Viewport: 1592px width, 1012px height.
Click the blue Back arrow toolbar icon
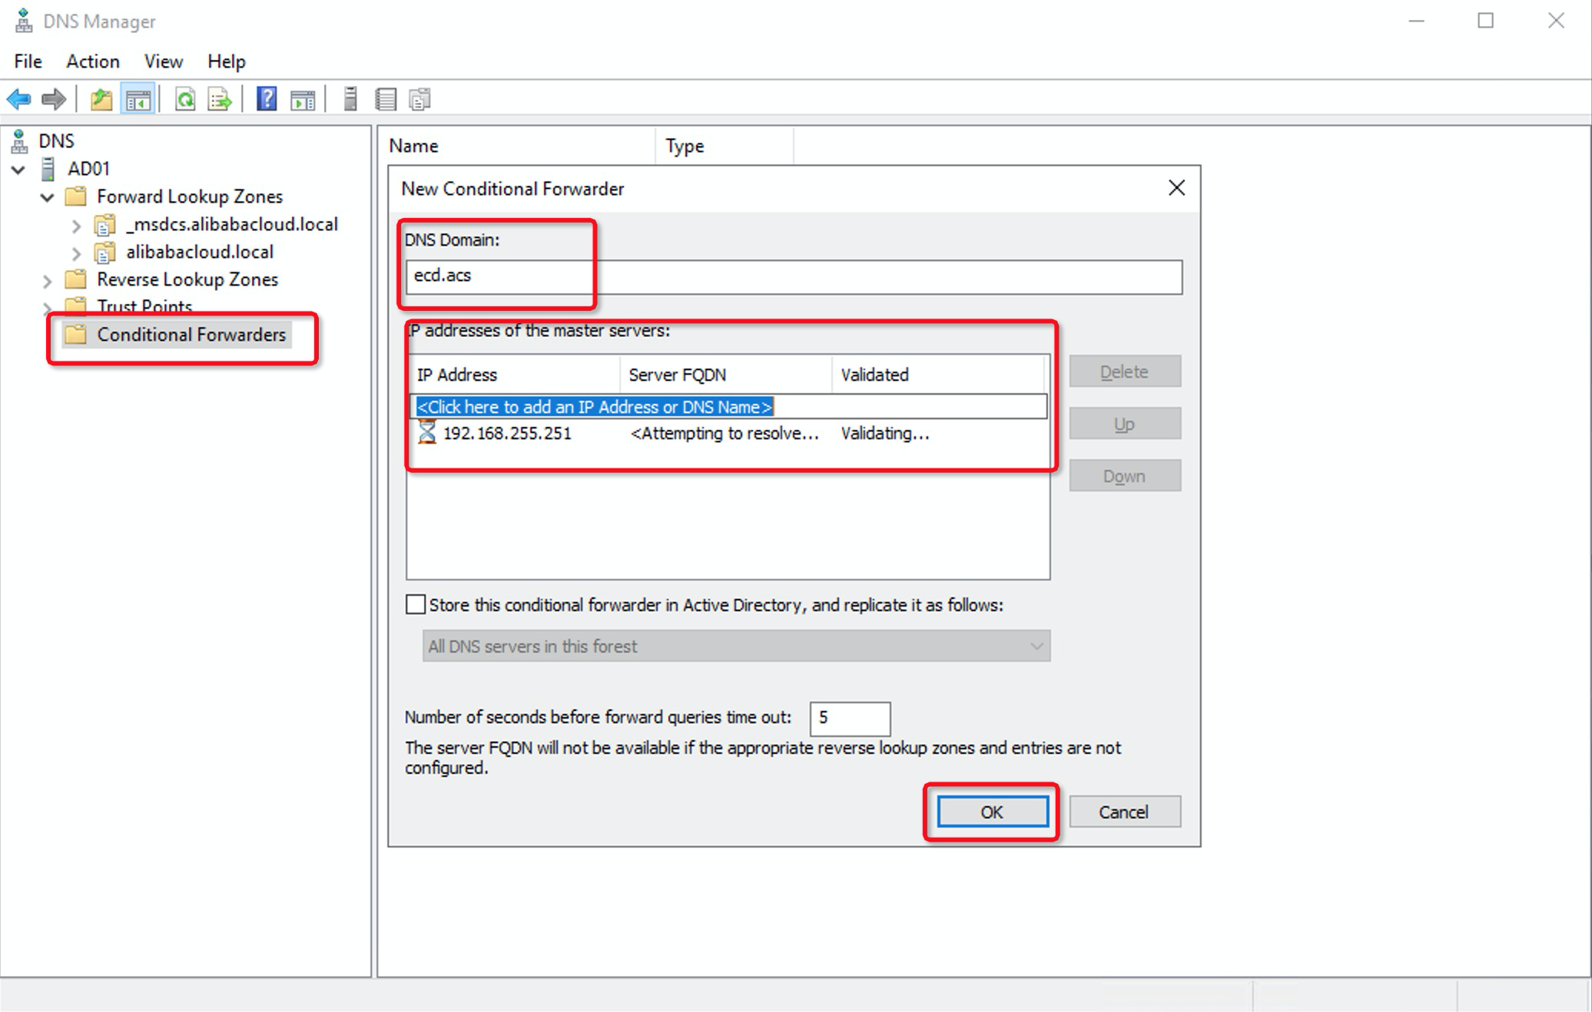coord(18,99)
